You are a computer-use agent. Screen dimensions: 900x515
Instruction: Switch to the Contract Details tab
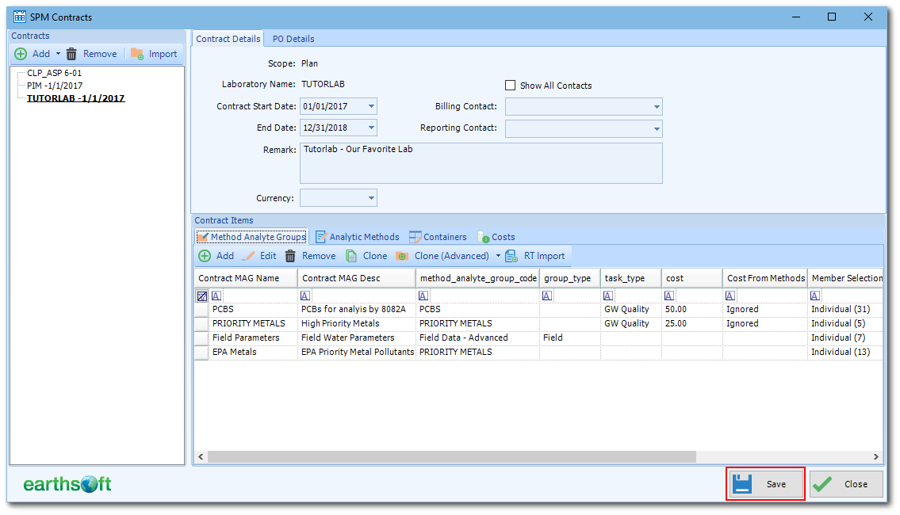(x=228, y=38)
